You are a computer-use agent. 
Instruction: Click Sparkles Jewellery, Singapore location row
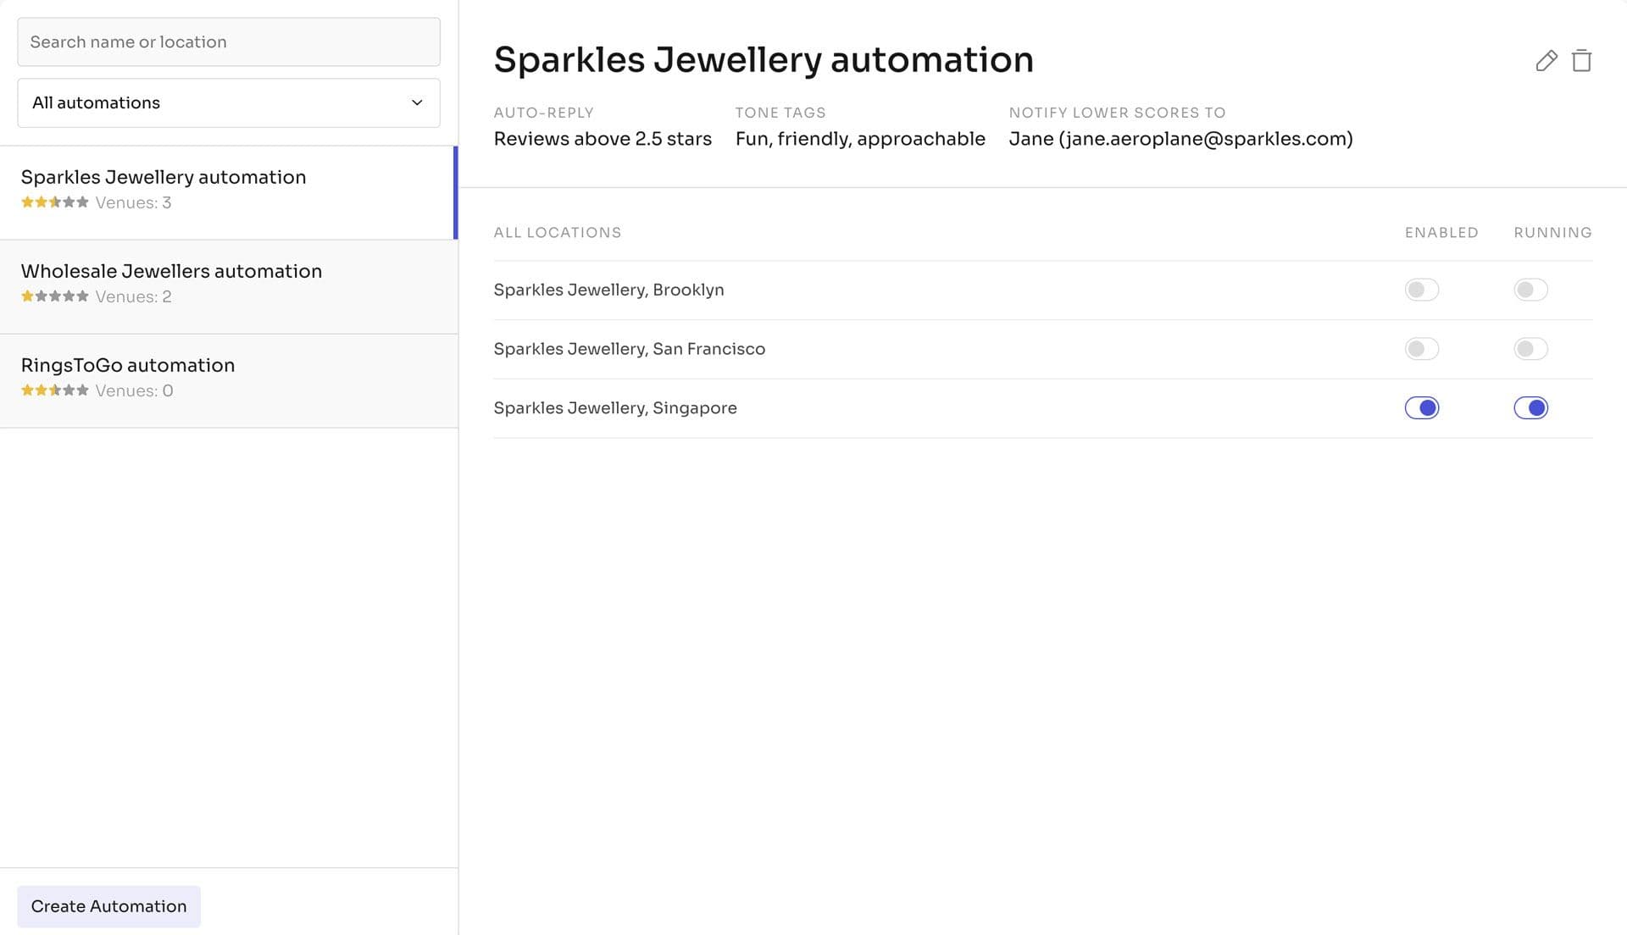tap(615, 408)
